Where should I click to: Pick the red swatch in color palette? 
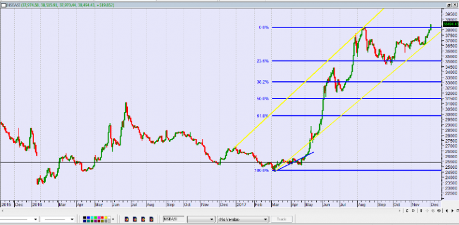102,218
